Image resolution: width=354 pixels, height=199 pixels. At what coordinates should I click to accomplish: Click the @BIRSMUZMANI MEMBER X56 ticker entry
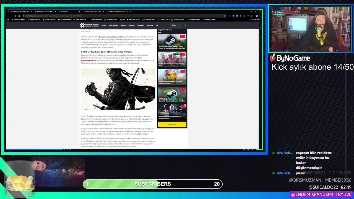pyautogui.click(x=320, y=180)
